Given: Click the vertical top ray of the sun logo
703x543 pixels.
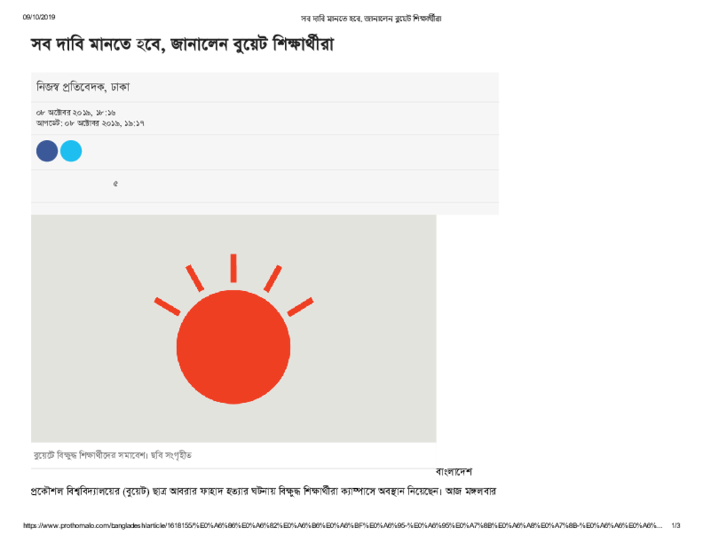Looking at the screenshot, I should (x=233, y=268).
